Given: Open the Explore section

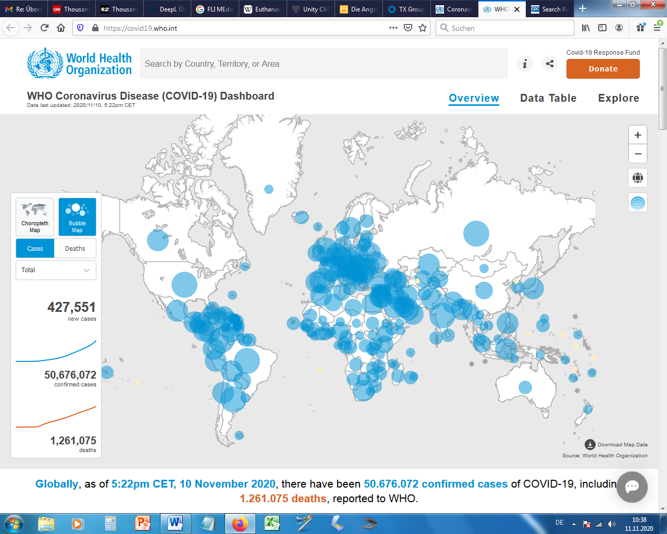Looking at the screenshot, I should coord(618,98).
